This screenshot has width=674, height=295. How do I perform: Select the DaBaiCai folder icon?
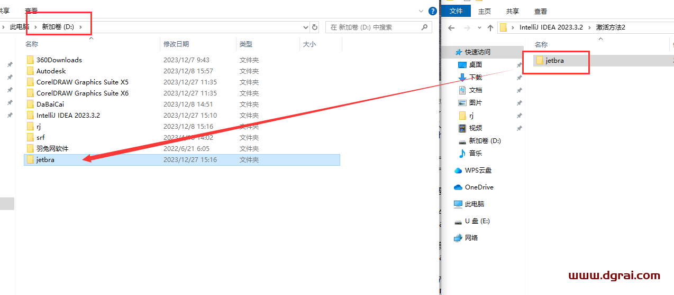coord(30,104)
